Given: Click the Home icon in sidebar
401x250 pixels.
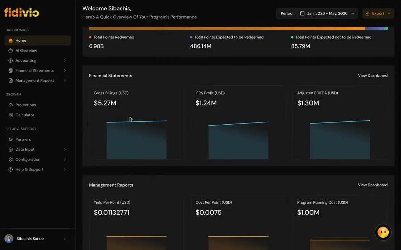Looking at the screenshot, I should pos(10,40).
